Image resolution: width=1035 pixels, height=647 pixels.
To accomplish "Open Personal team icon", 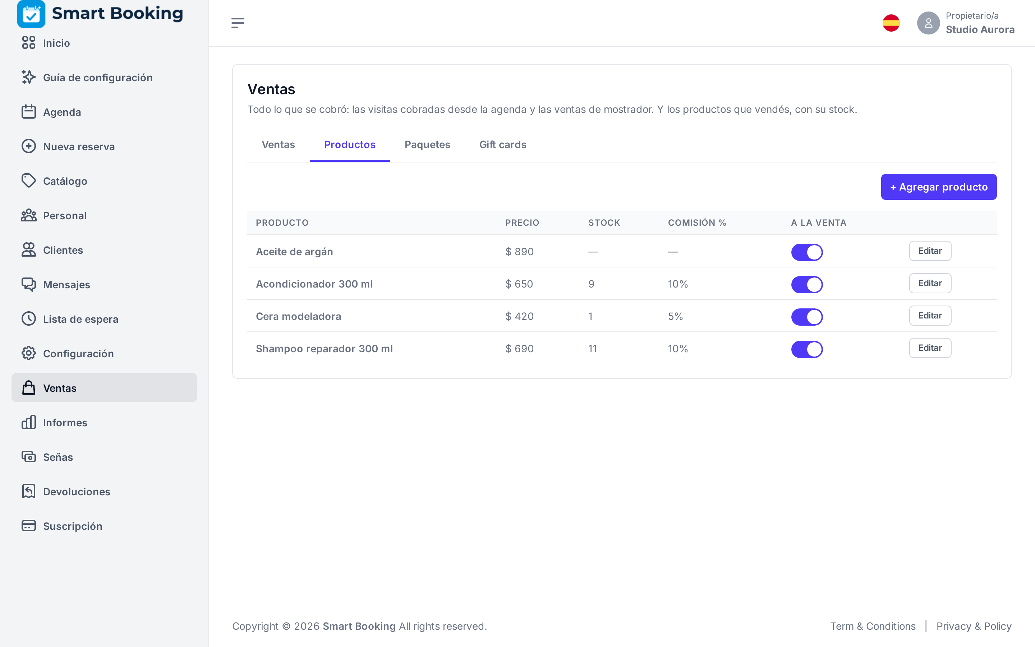I will (29, 215).
